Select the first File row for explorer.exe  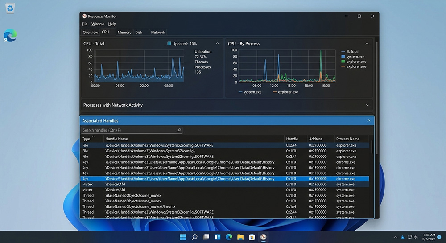point(225,145)
